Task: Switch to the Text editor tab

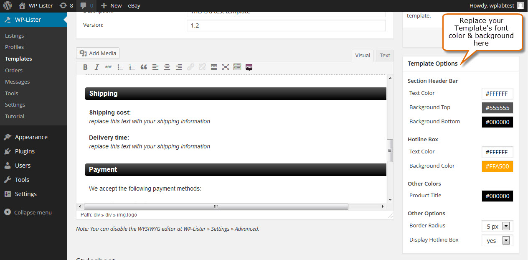Action: (x=385, y=56)
